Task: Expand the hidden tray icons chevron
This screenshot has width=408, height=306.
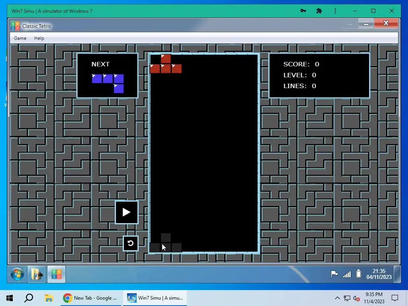Action: click(x=337, y=298)
